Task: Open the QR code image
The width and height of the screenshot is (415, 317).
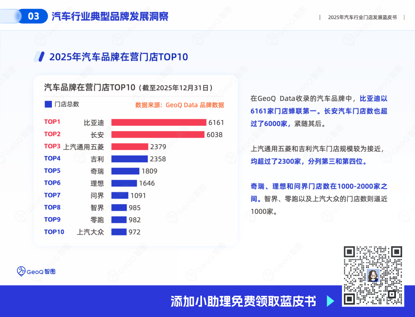Action: click(x=373, y=275)
